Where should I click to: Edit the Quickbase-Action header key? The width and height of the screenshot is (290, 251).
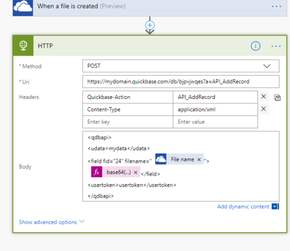click(128, 97)
